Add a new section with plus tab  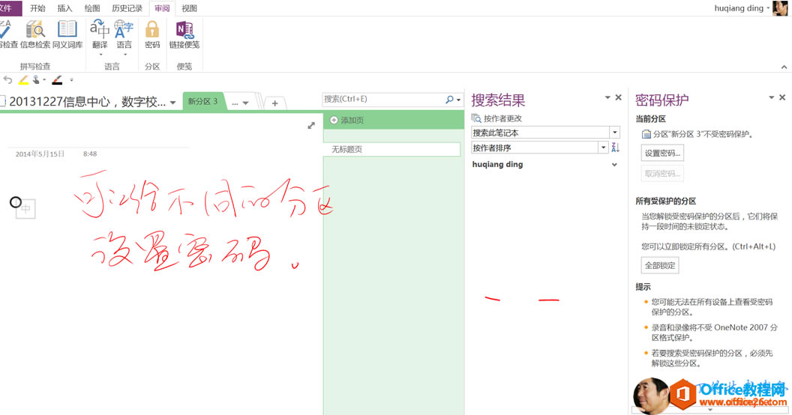click(274, 103)
